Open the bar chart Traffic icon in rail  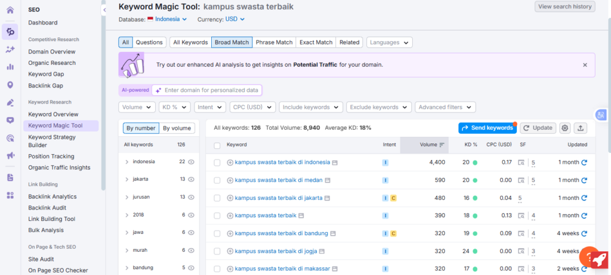click(x=10, y=67)
